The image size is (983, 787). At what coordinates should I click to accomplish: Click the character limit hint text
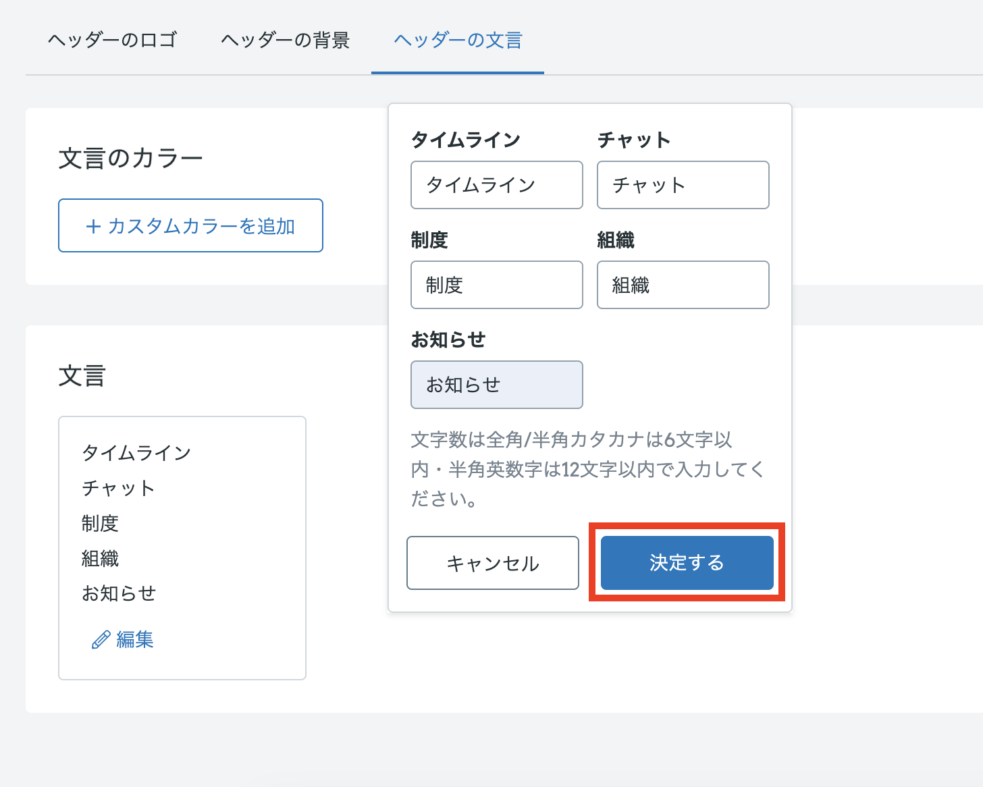[587, 469]
